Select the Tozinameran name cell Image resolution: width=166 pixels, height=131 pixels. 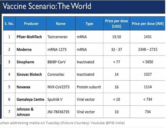[58, 37]
